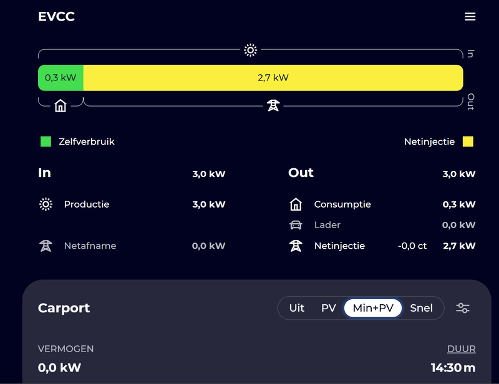Select the Min+PV charging mode
This screenshot has height=384, width=499.
click(x=373, y=308)
